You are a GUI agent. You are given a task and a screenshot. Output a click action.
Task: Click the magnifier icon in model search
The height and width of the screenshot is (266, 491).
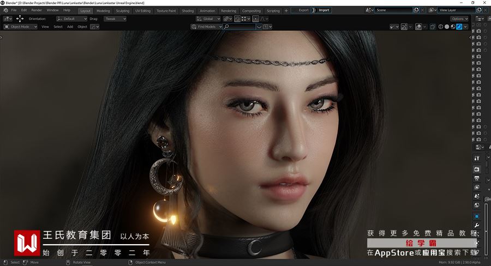tap(226, 27)
